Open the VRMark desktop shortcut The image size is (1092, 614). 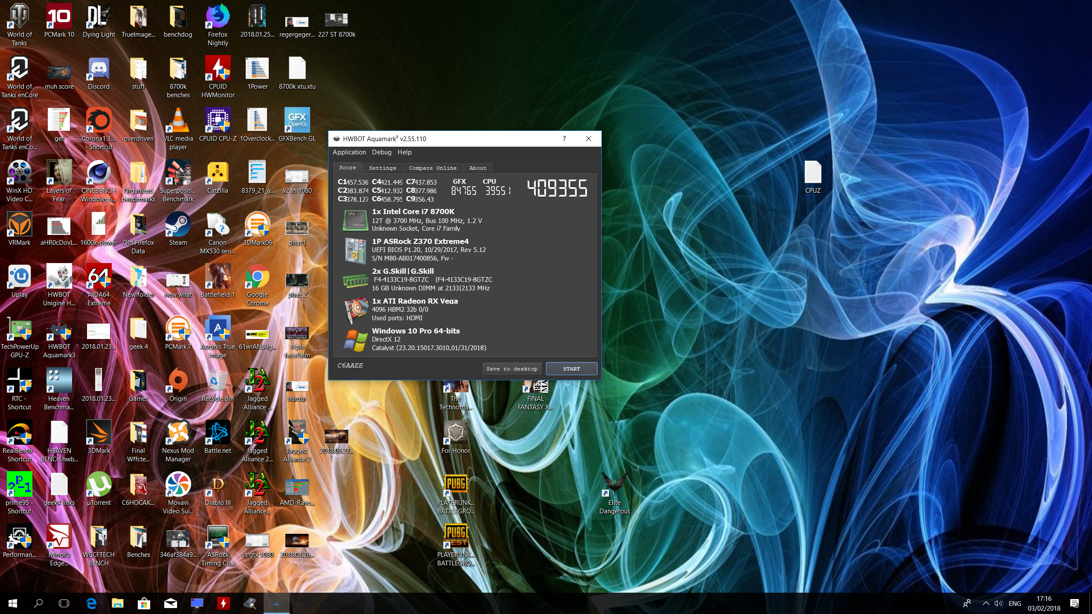pyautogui.click(x=19, y=229)
